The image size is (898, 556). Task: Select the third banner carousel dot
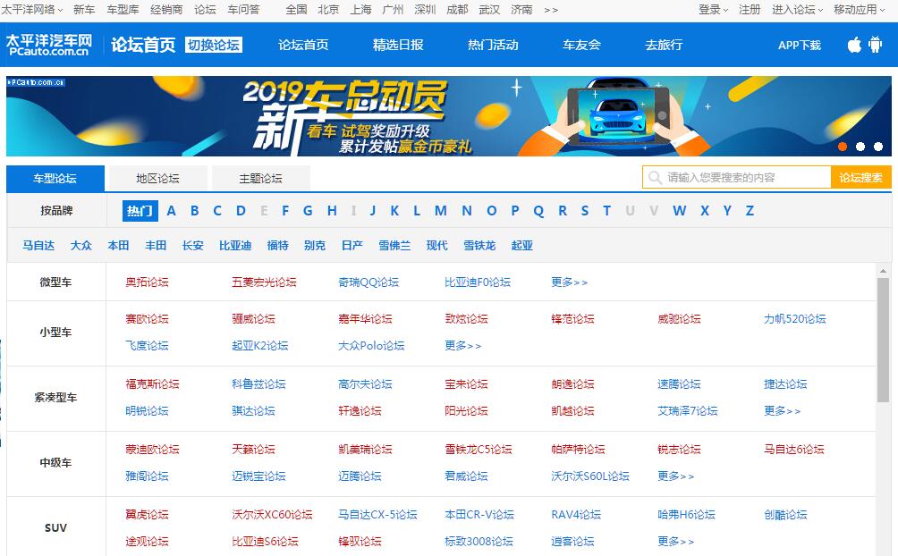pyautogui.click(x=878, y=147)
